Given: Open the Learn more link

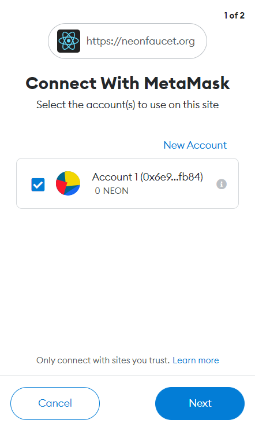Looking at the screenshot, I should click(196, 360).
